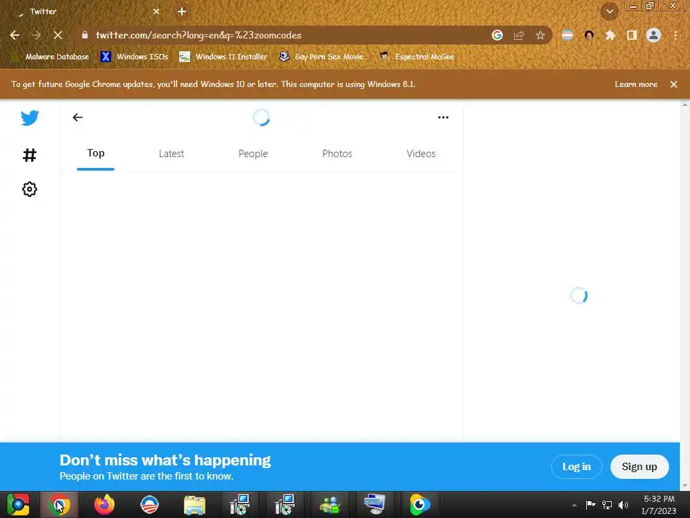Open the network icon in system tray
690x518 pixels.
(607, 505)
